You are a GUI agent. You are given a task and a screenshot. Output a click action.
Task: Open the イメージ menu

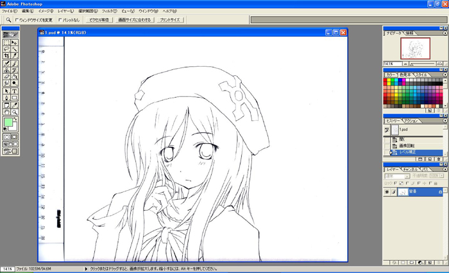coord(46,11)
